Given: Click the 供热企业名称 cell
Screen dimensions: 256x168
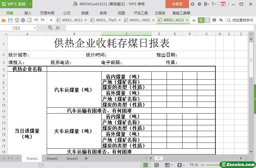Looking at the screenshot, I should pos(27,69).
